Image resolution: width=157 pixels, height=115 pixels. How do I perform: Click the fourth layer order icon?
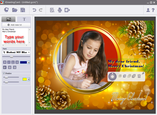click(134, 76)
